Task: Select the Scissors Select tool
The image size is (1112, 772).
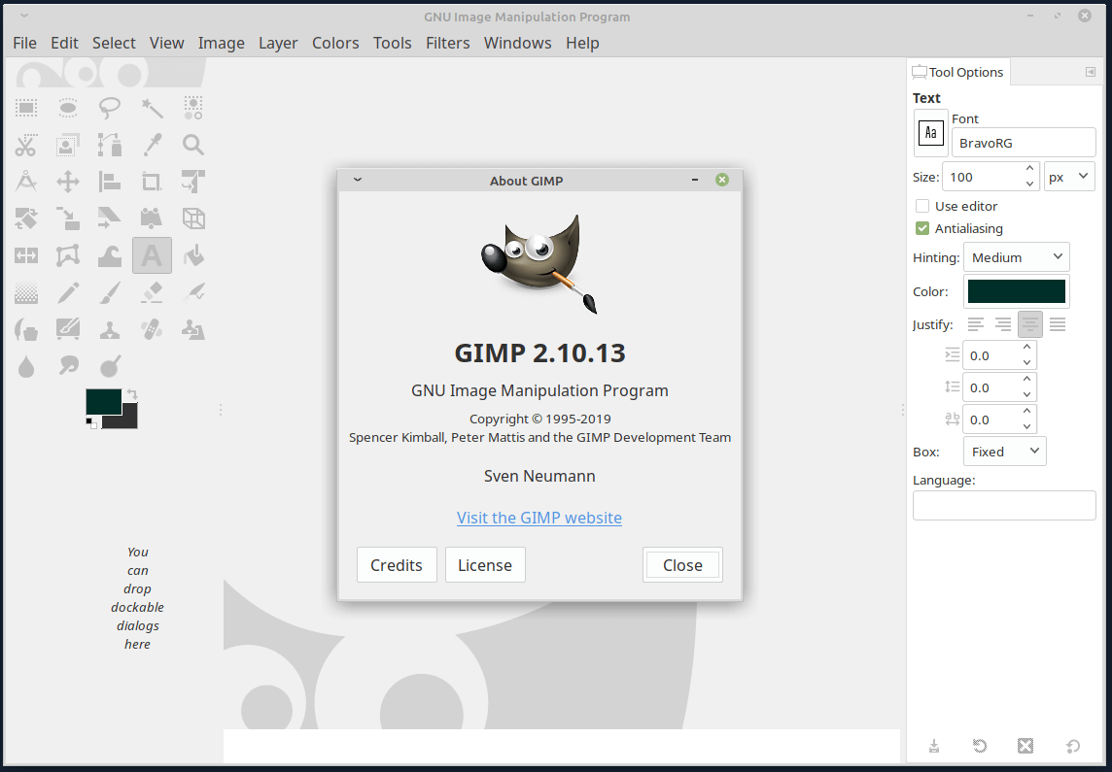Action: click(x=26, y=145)
